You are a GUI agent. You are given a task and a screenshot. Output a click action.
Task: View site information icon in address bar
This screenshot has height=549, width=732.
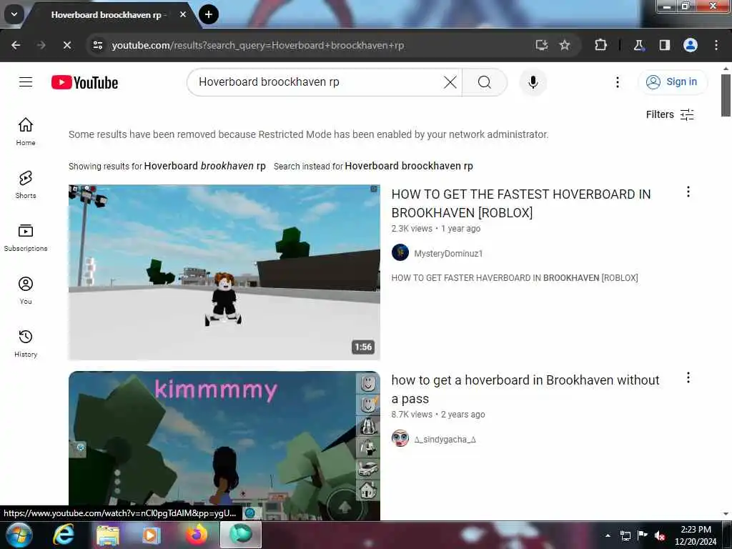(x=98, y=45)
